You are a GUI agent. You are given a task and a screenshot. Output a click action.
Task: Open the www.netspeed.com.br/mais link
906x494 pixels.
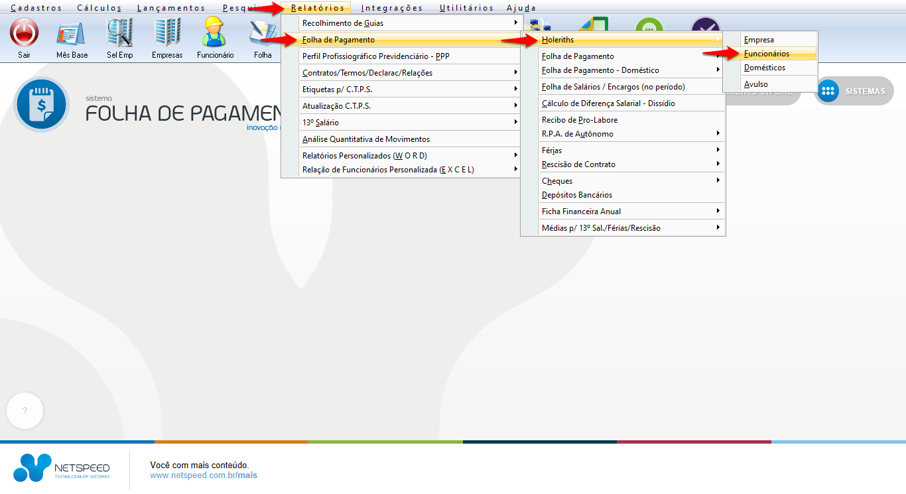point(204,475)
